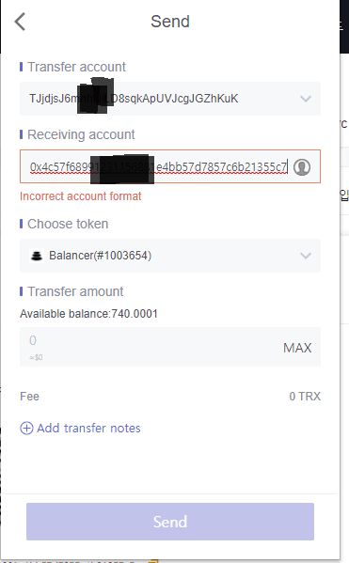Expand the Choose token chevron
Screen dimensions: 349x563
[x=306, y=256]
